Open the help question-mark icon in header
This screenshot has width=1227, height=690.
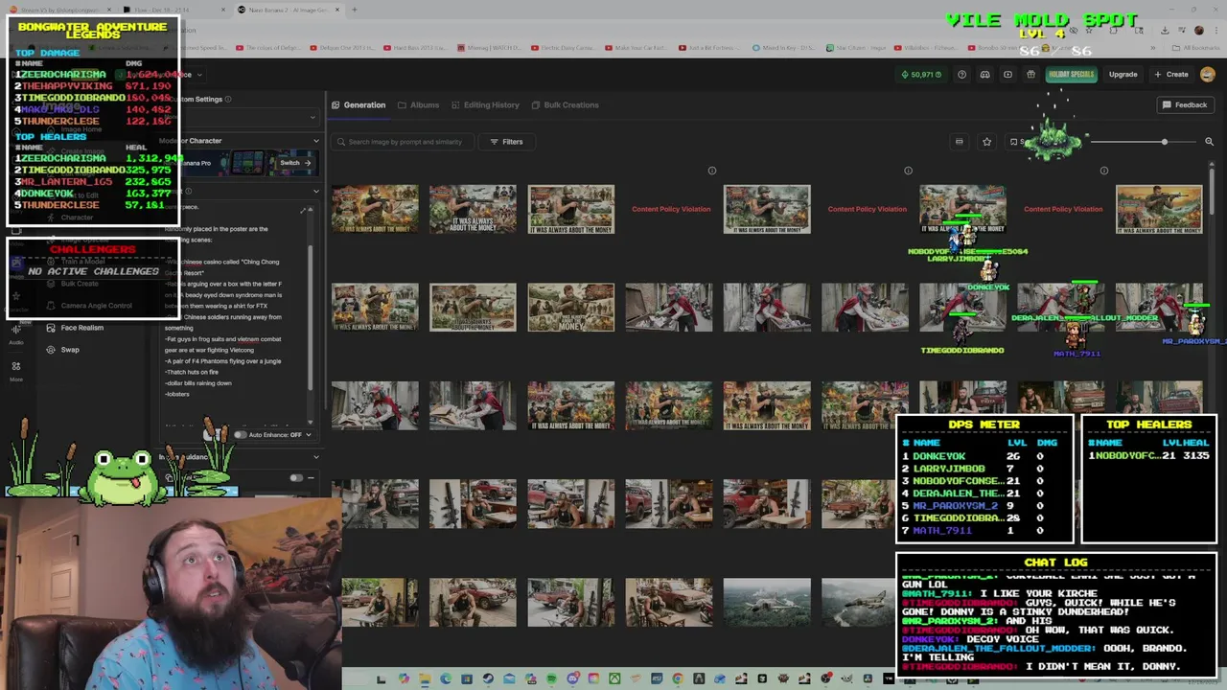961,75
